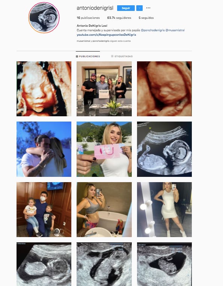Visit the @musamistral profile mention
This screenshot has width=223, height=286.
[175, 30]
